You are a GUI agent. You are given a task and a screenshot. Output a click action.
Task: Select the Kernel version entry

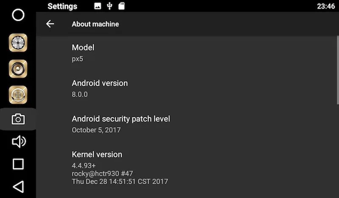click(x=186, y=168)
